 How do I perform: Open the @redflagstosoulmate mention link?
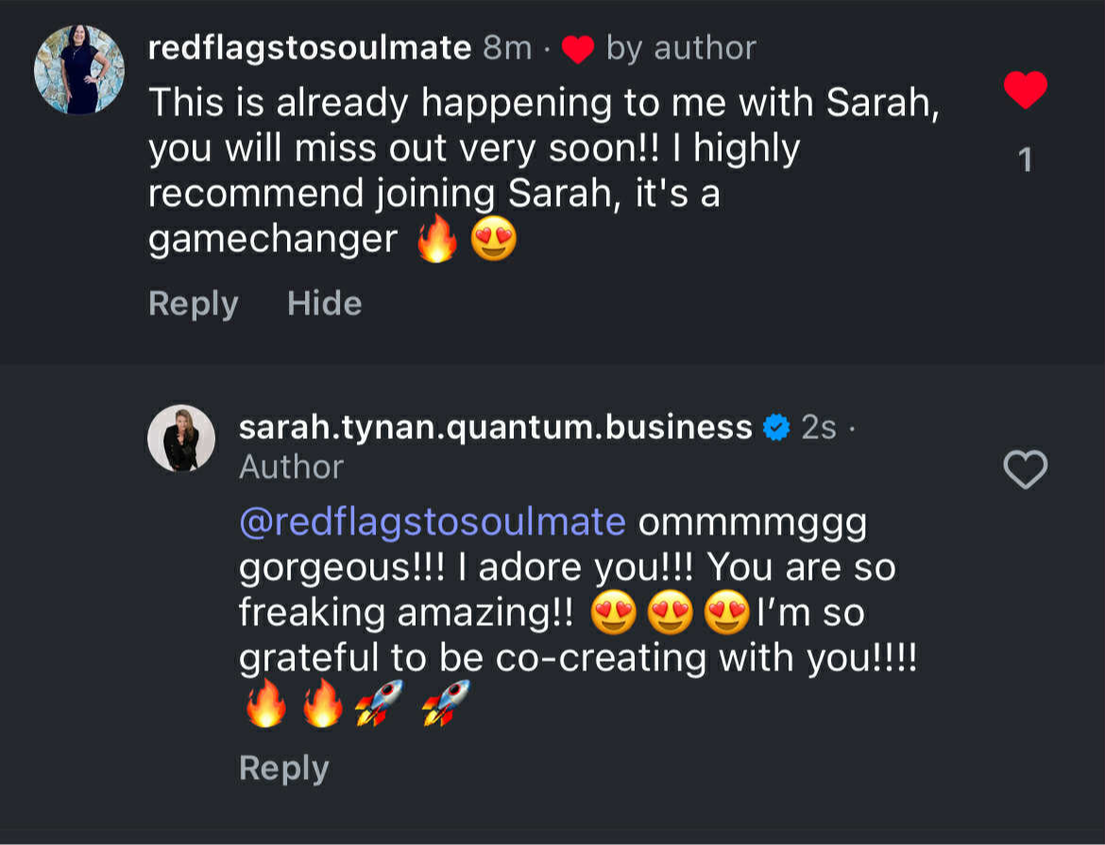coord(432,522)
